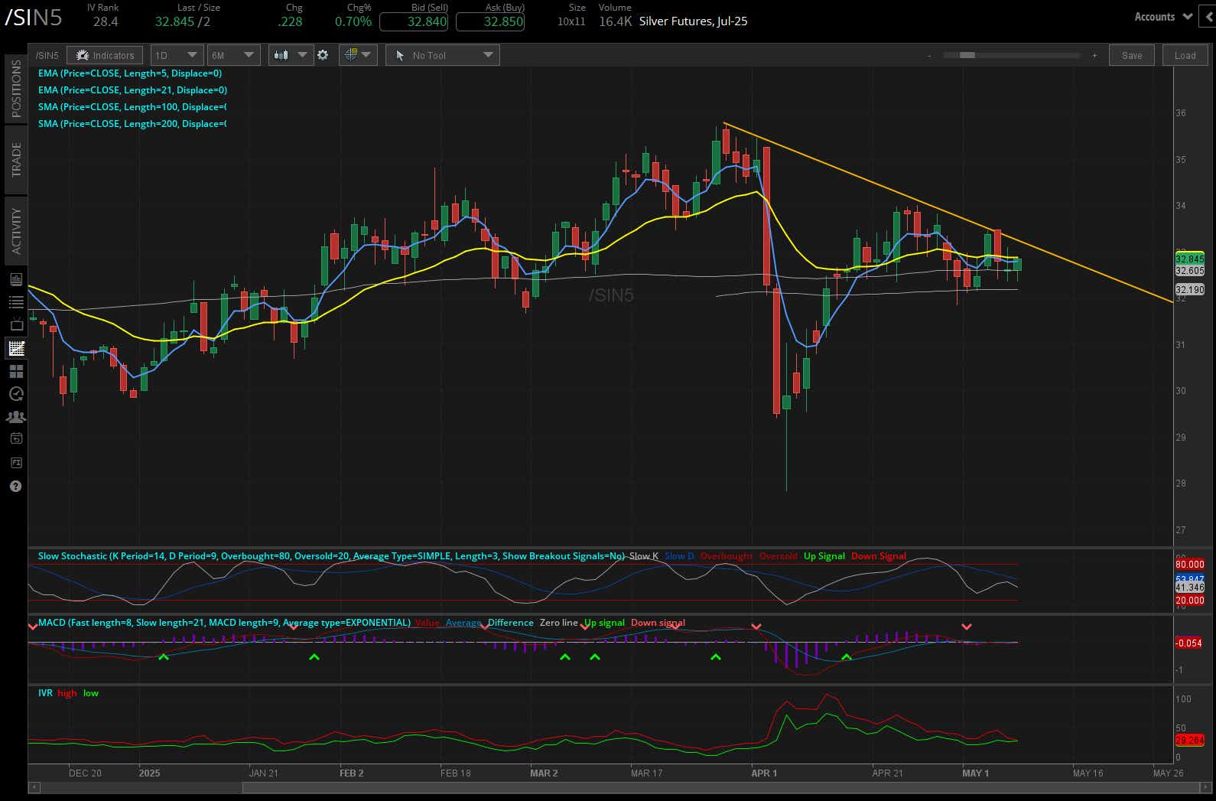Screen dimensions: 1216x801
Task: Open the 1D timeframe dropdown
Action: click(x=176, y=55)
